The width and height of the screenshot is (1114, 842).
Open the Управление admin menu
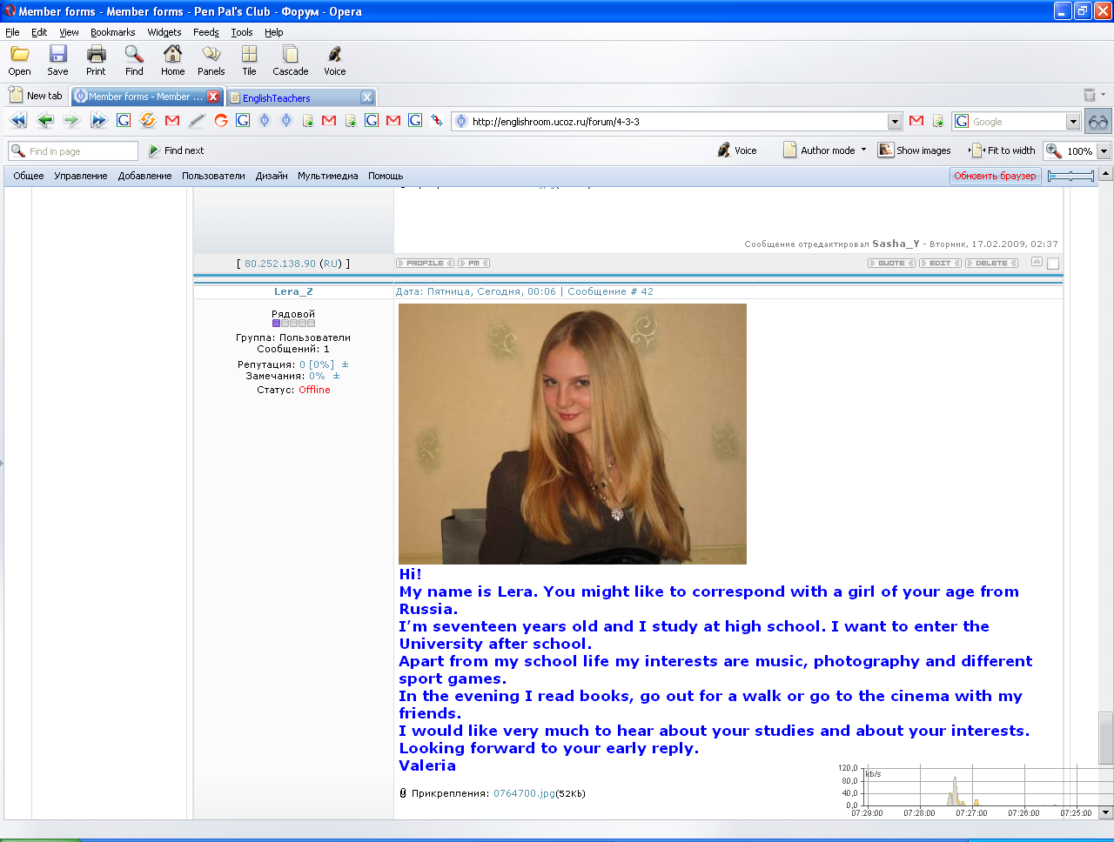coord(81,176)
